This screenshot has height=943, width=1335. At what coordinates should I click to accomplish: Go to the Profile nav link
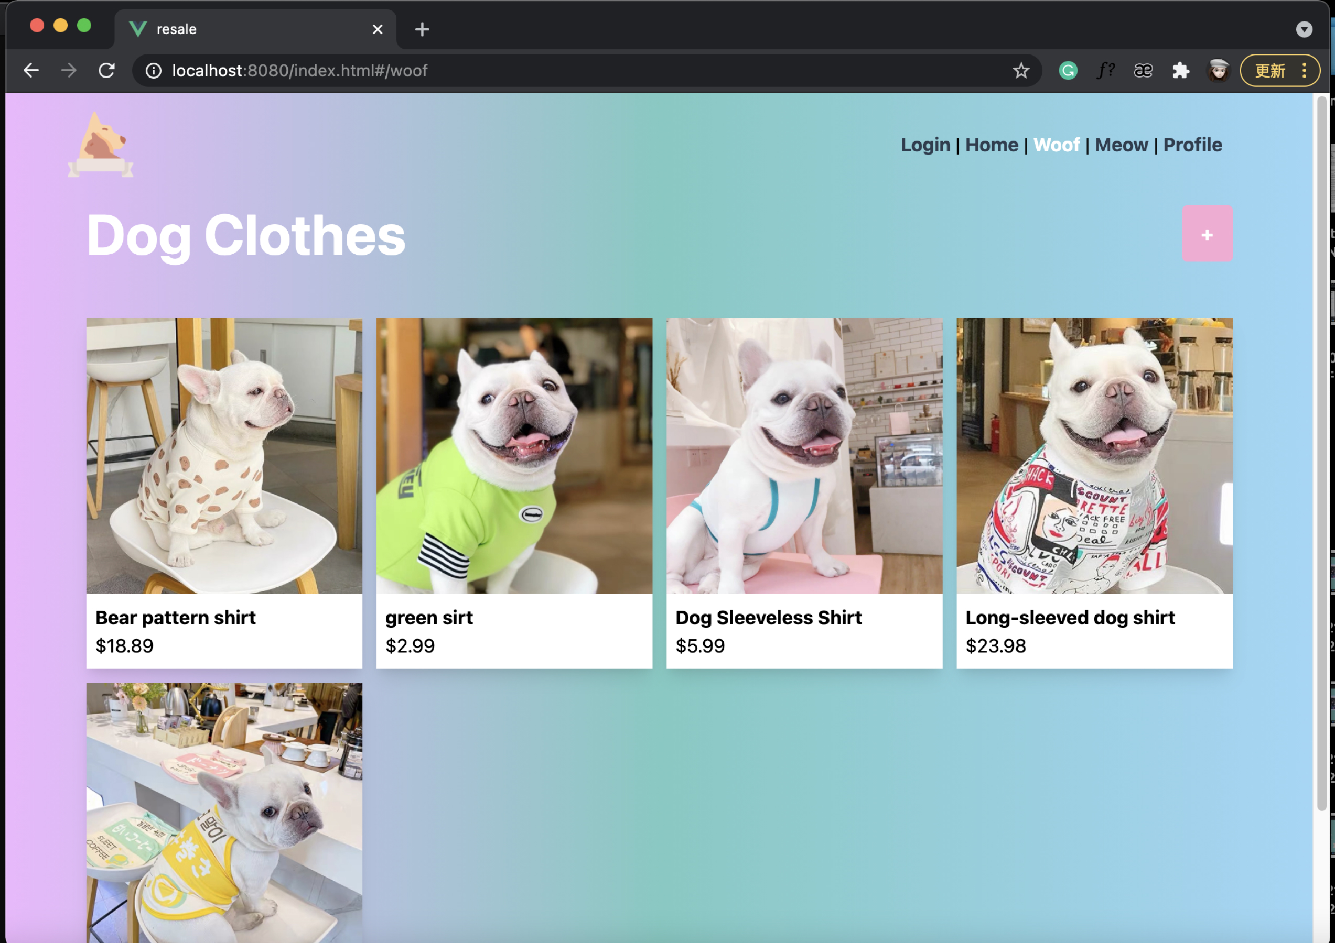coord(1192,145)
